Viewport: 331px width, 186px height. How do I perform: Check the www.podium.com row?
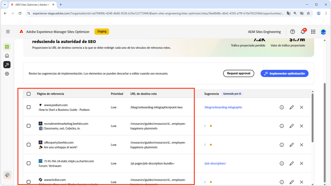pos(29,107)
